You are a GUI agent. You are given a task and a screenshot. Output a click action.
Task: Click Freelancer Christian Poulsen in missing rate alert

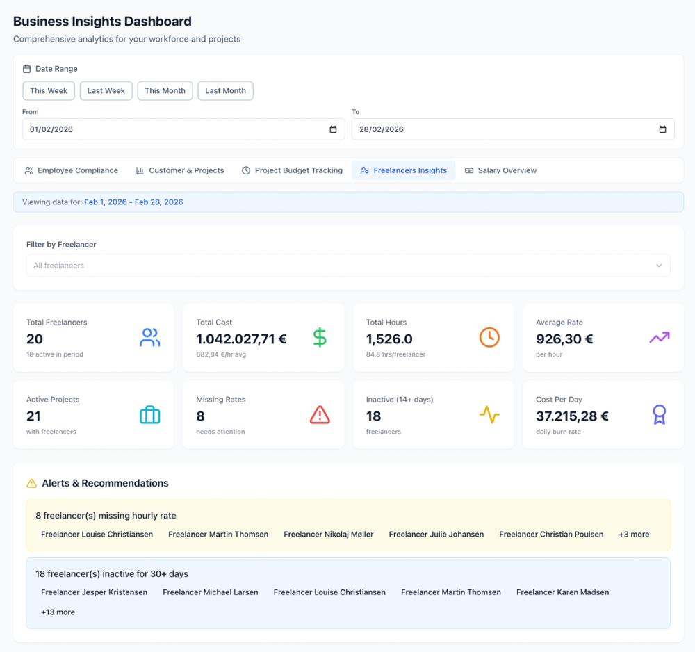click(551, 535)
